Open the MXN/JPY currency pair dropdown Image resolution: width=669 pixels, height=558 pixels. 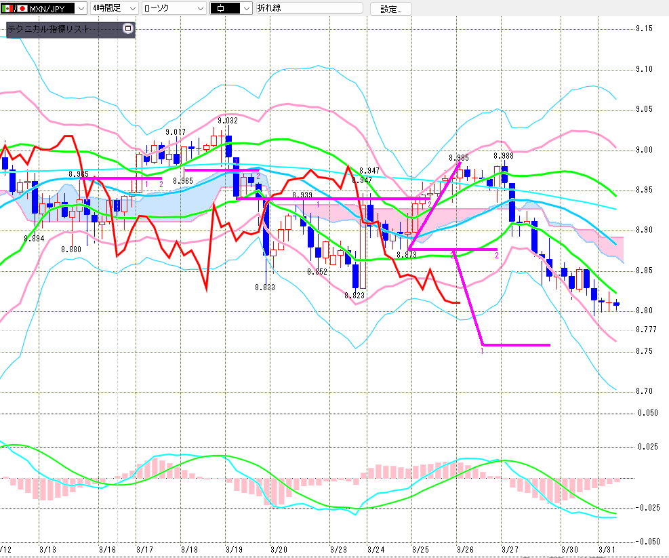pos(80,9)
